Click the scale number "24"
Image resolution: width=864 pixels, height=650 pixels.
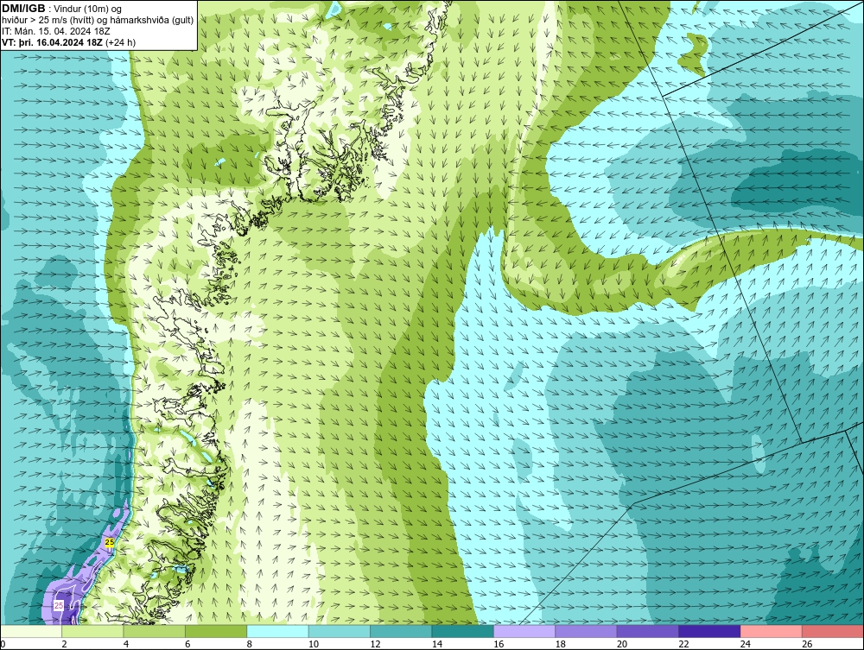pyautogui.click(x=746, y=645)
